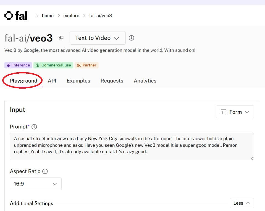The height and width of the screenshot is (211, 265).
Task: Copy the fal-ai/veo3 model name icon
Action: pyautogui.click(x=61, y=38)
